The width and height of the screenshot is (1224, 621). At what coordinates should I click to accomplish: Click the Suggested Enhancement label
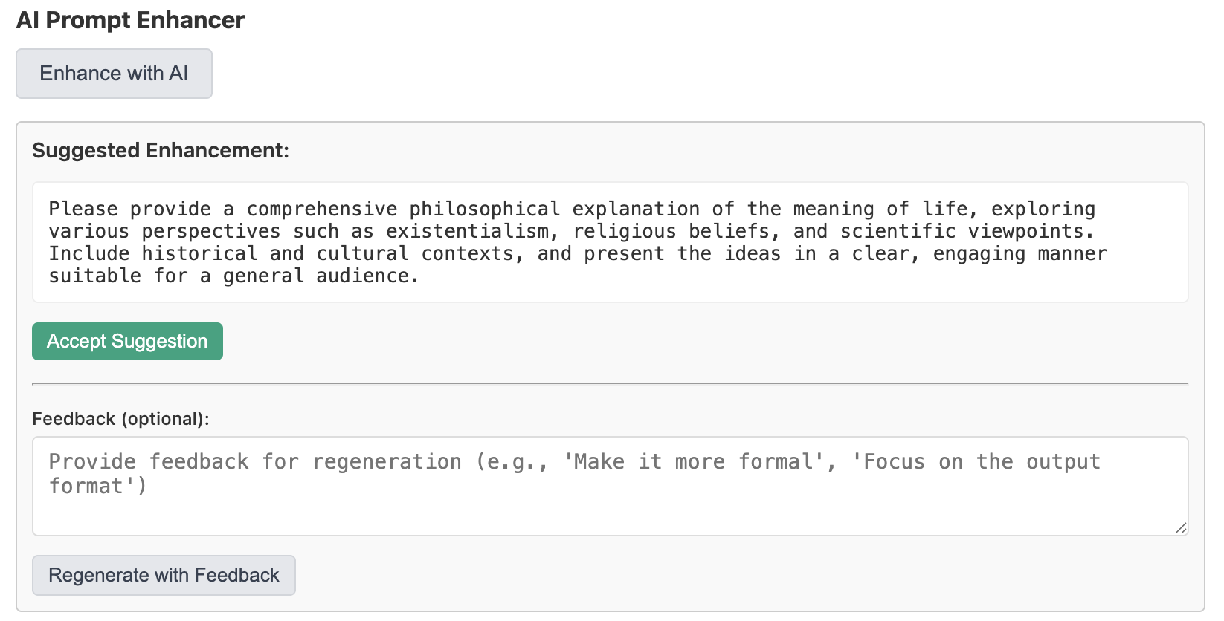161,151
